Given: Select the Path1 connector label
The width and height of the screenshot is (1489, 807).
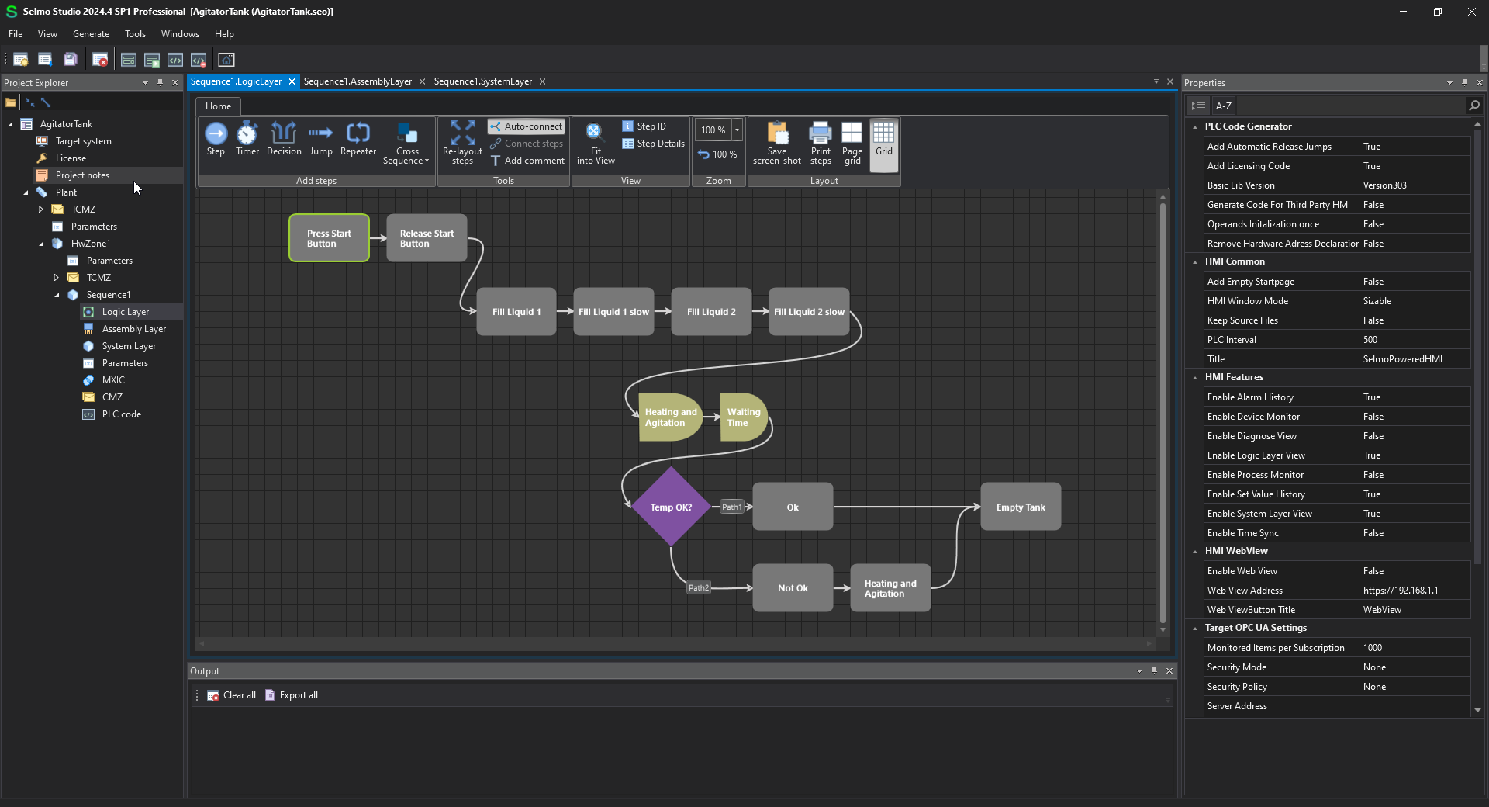Looking at the screenshot, I should pyautogui.click(x=732, y=507).
